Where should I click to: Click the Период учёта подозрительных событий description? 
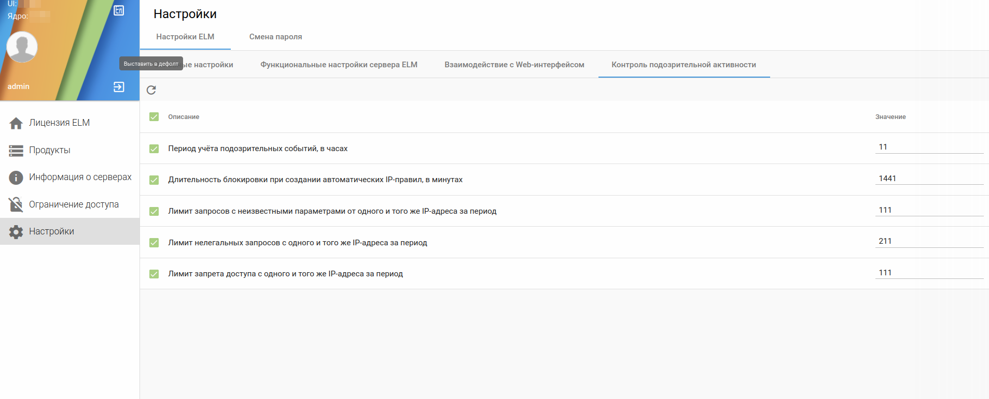pos(258,149)
